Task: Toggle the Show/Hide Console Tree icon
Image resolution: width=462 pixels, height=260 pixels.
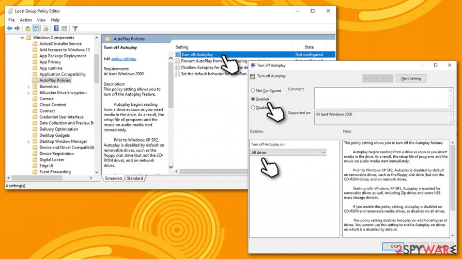Action: tap(36, 28)
